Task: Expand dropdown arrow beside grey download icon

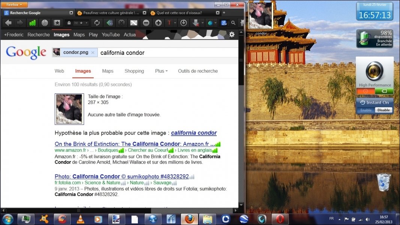Action: (x=202, y=23)
